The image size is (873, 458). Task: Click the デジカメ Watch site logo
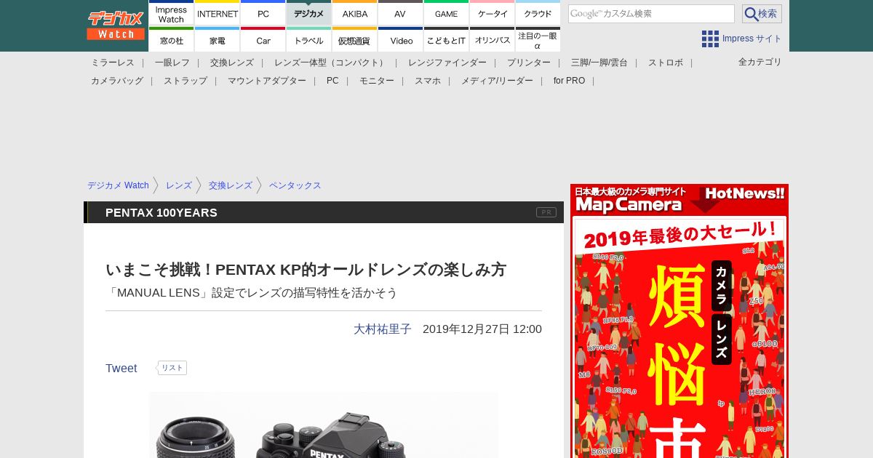click(x=116, y=25)
